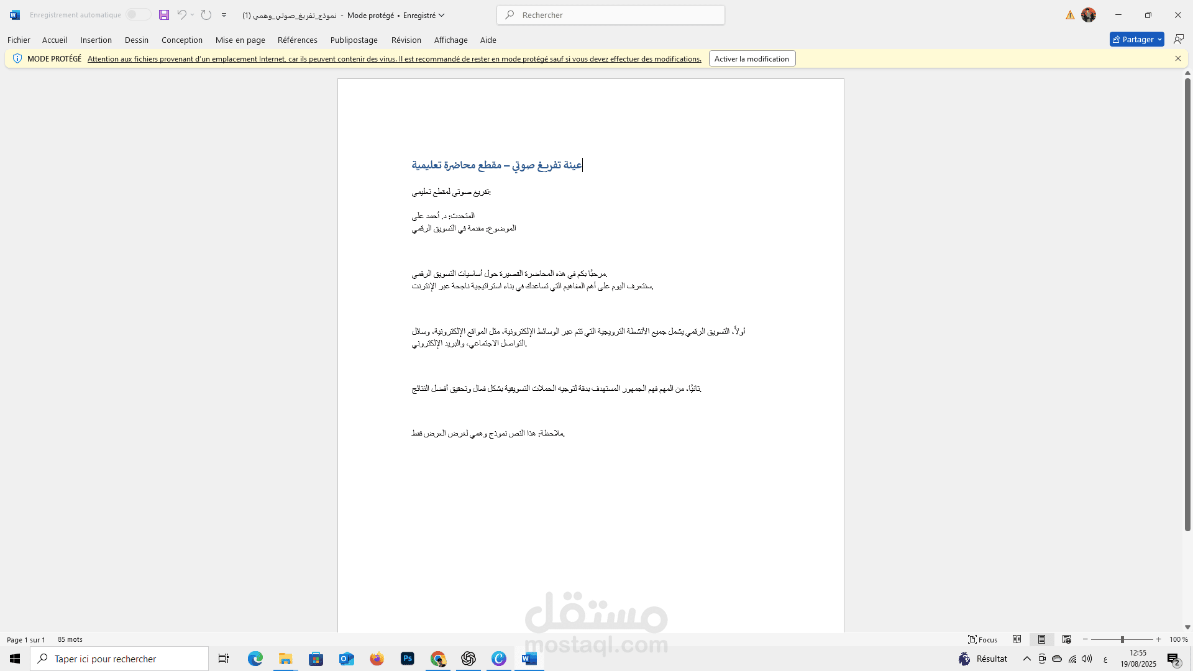This screenshot has height=671, width=1193.
Task: Switch to Read Mode view icon
Action: tap(1017, 639)
